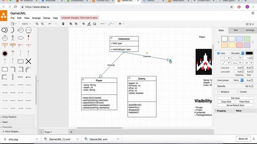Select the X cross shape
257x144 pixels.
coord(29,61)
